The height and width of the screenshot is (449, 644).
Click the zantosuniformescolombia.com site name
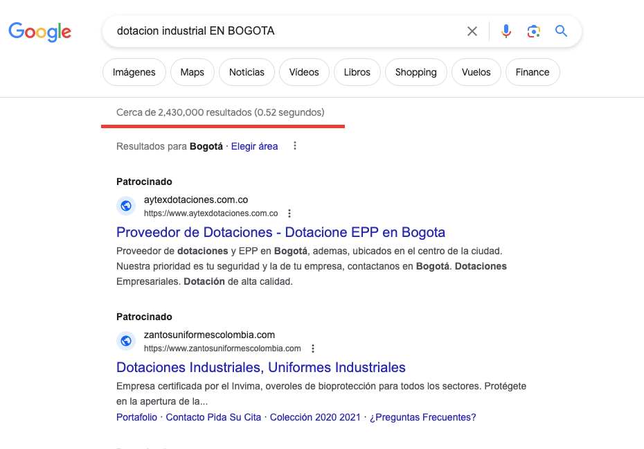(209, 335)
